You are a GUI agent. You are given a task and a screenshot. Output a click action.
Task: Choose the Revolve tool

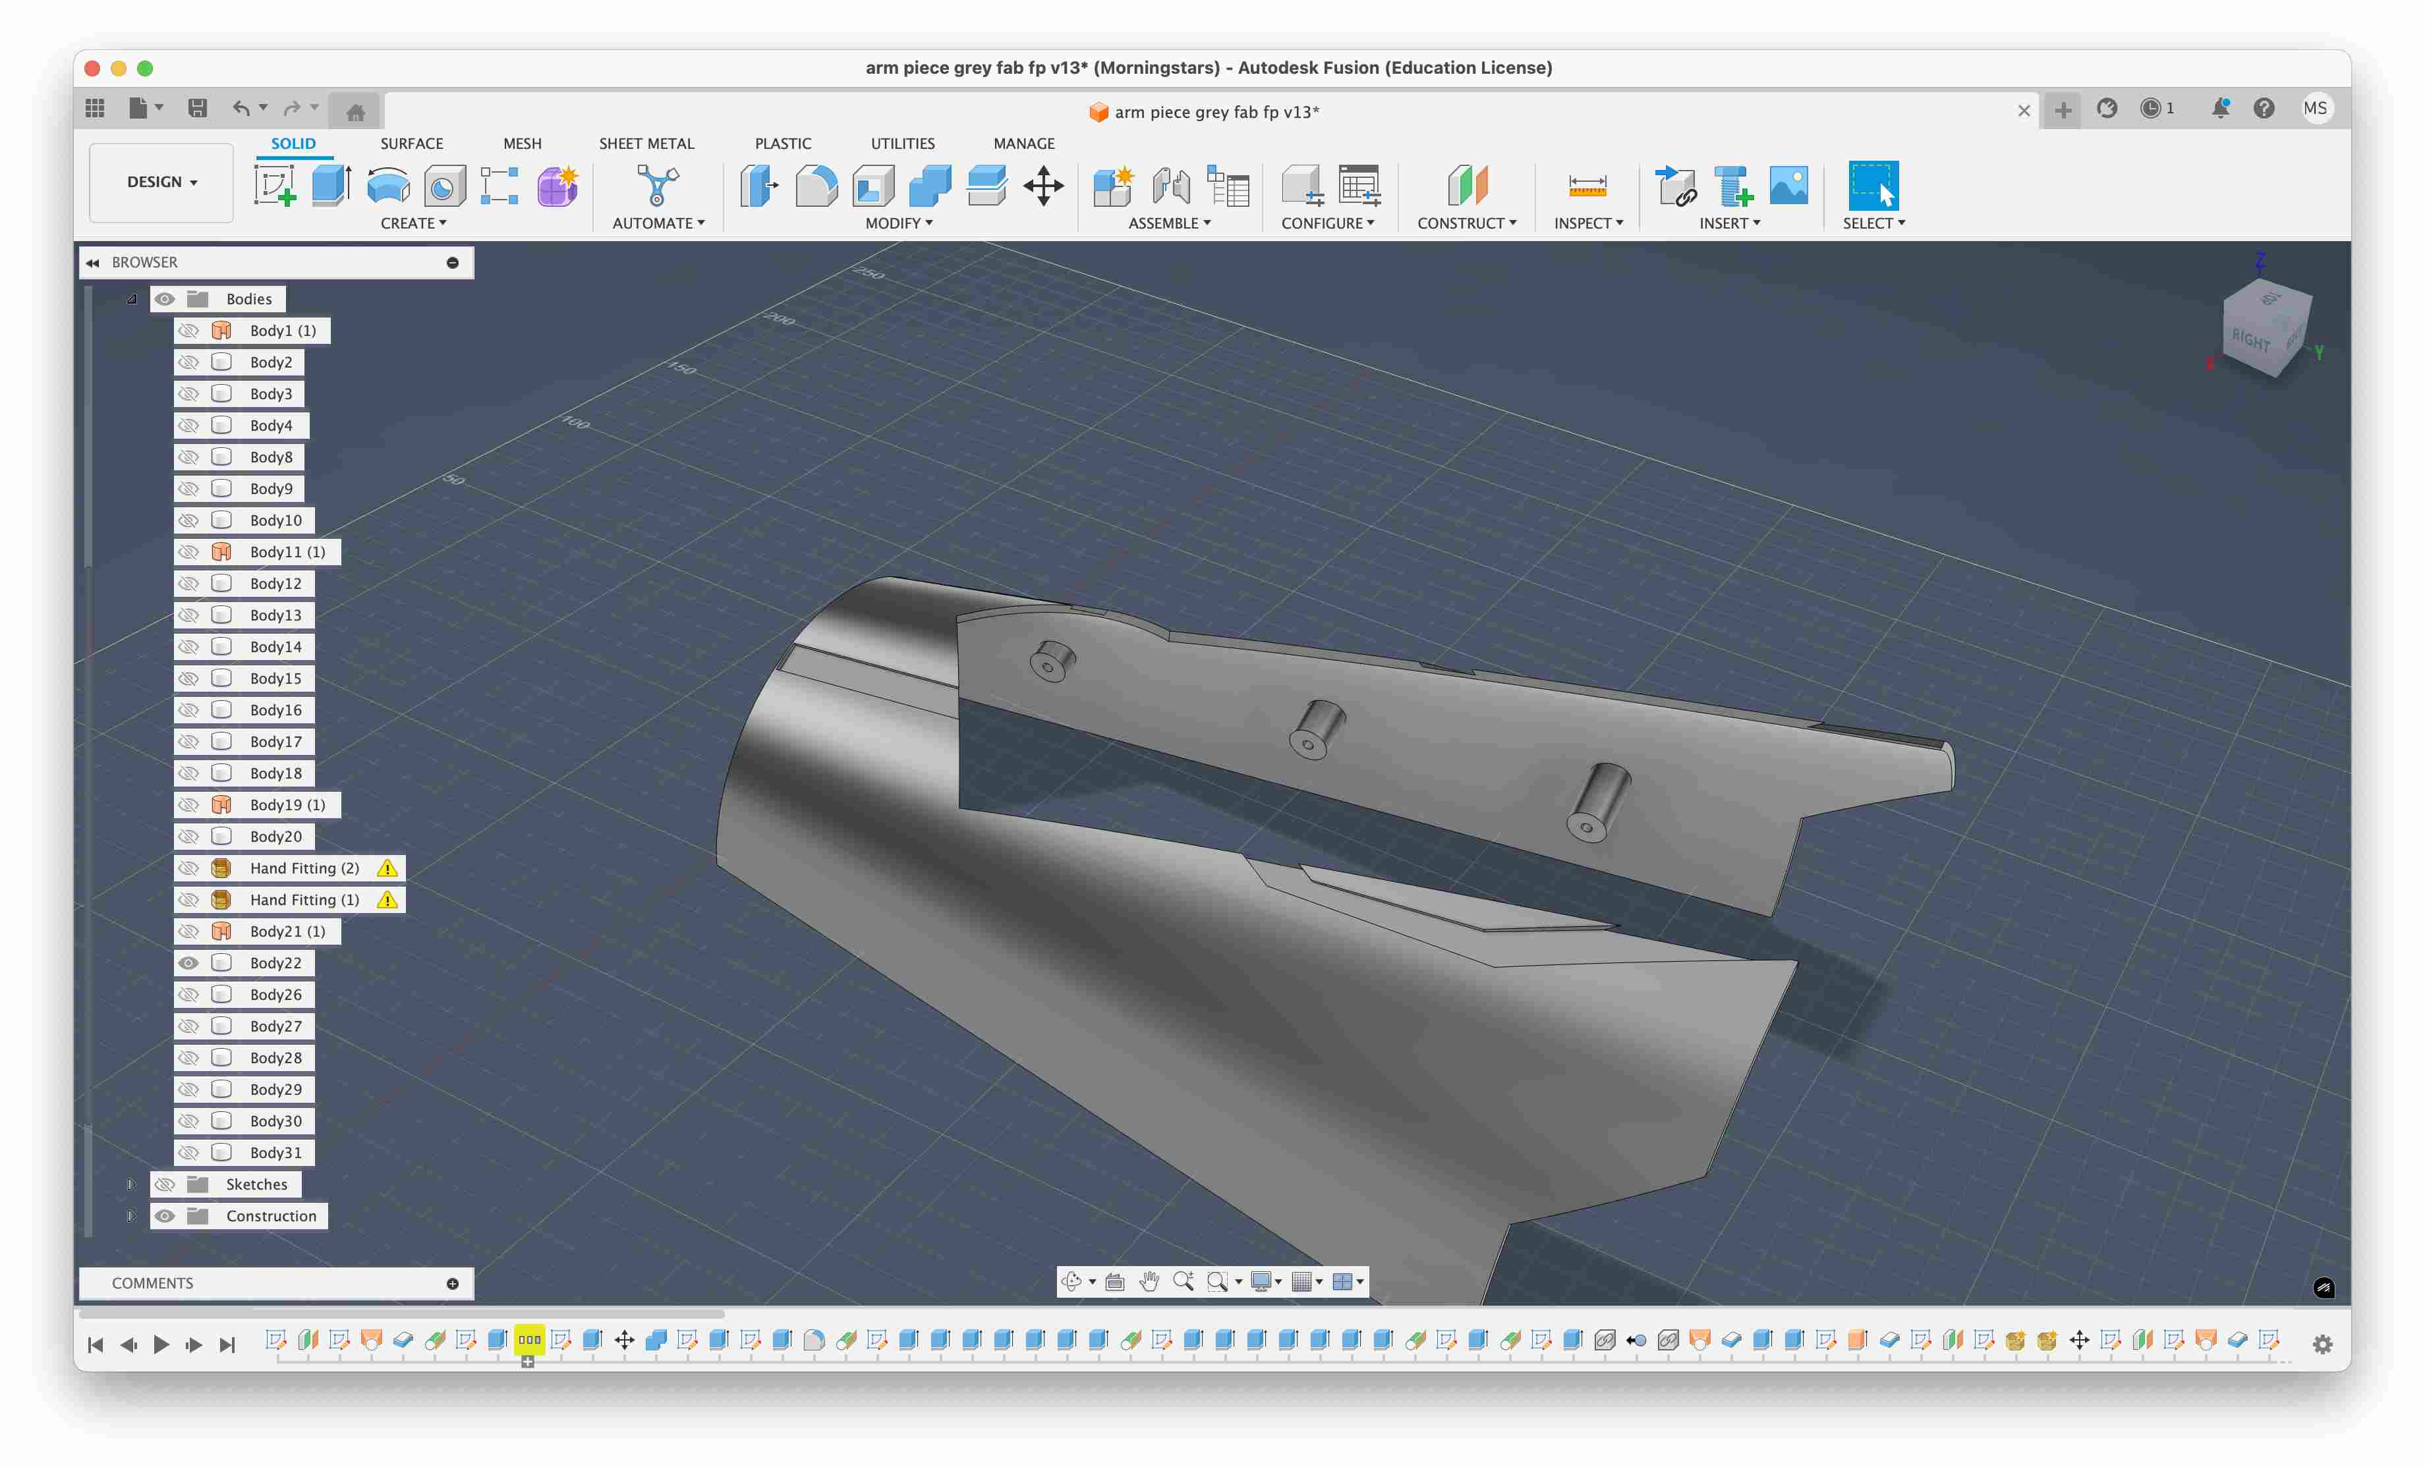click(387, 185)
